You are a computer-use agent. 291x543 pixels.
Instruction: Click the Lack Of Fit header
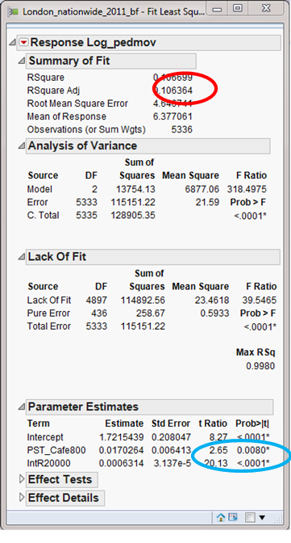153,257
